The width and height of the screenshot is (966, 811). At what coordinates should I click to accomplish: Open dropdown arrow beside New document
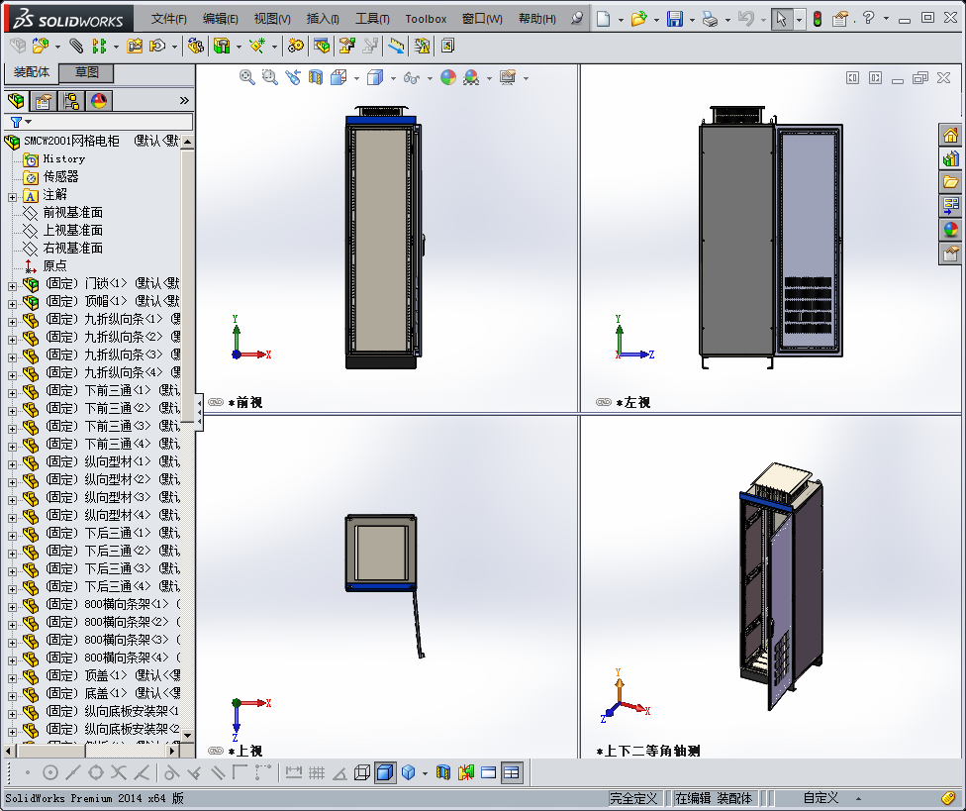click(621, 21)
